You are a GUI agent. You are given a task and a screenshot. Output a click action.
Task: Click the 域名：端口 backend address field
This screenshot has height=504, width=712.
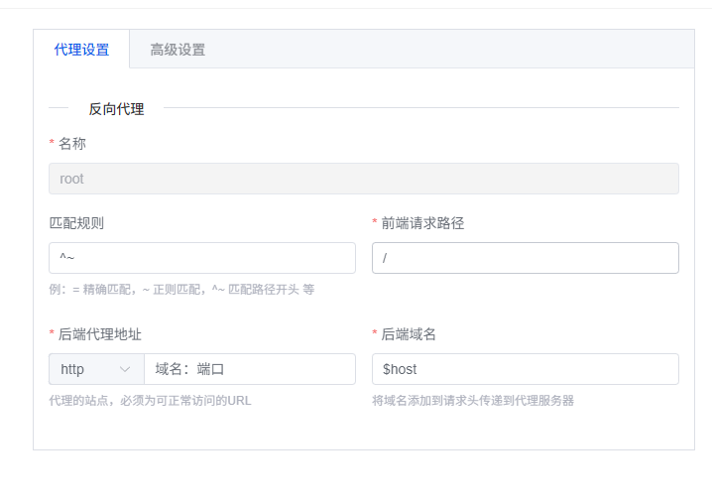click(250, 369)
